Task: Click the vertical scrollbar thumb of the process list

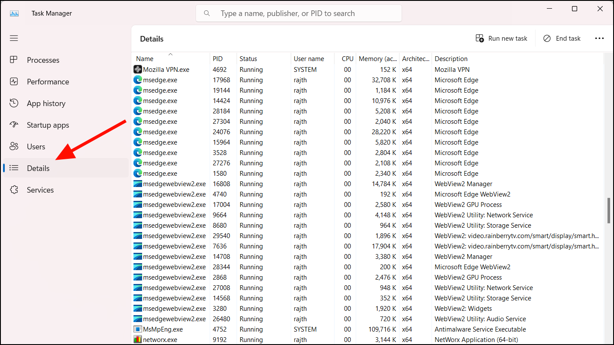Action: click(x=609, y=210)
